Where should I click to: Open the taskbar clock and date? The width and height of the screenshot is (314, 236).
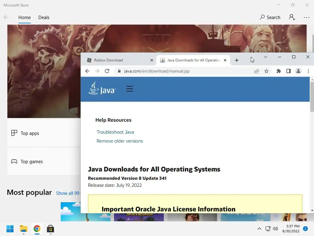pyautogui.click(x=291, y=229)
